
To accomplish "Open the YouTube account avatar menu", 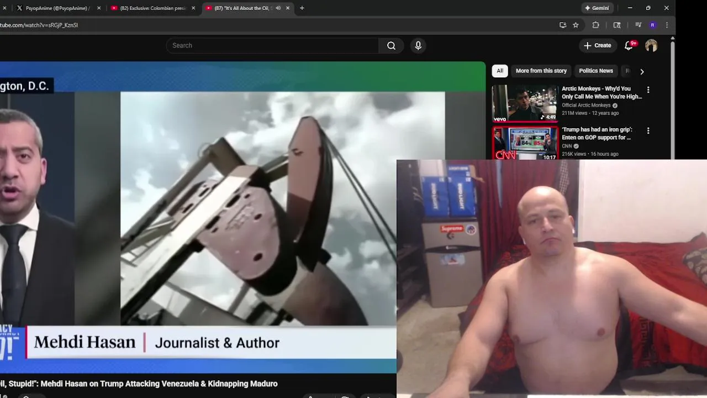I will click(651, 45).
